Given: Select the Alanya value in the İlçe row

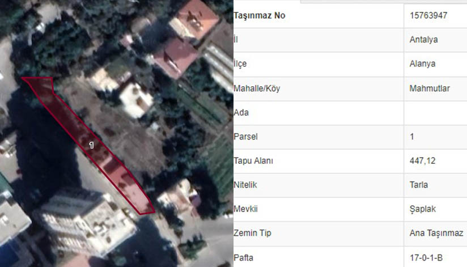Looking at the screenshot, I should tap(422, 63).
